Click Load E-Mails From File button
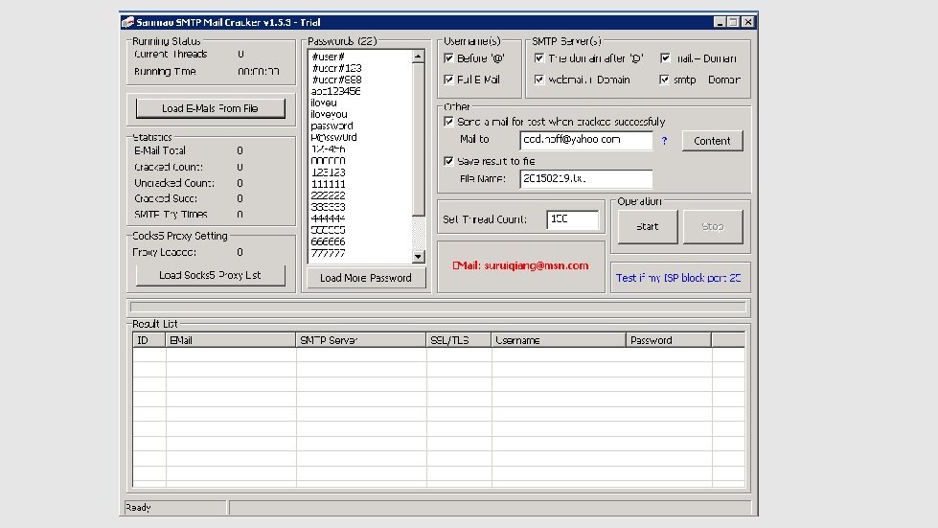The height and width of the screenshot is (528, 938). (x=210, y=108)
